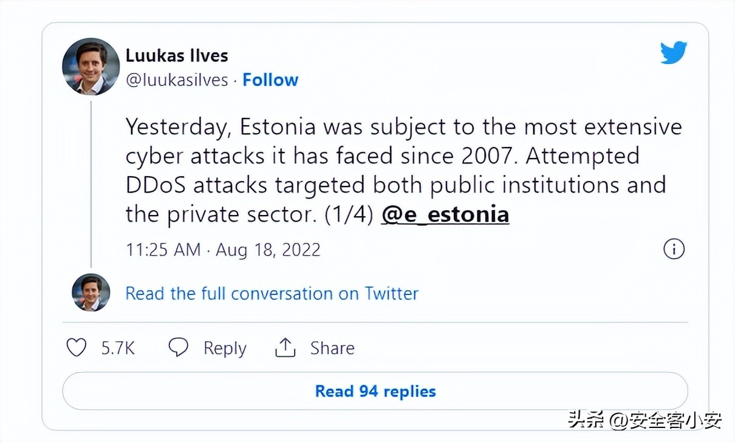Click the Reply text label

pos(225,348)
